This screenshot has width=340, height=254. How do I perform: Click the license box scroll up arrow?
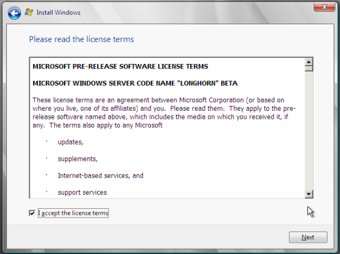(309, 62)
